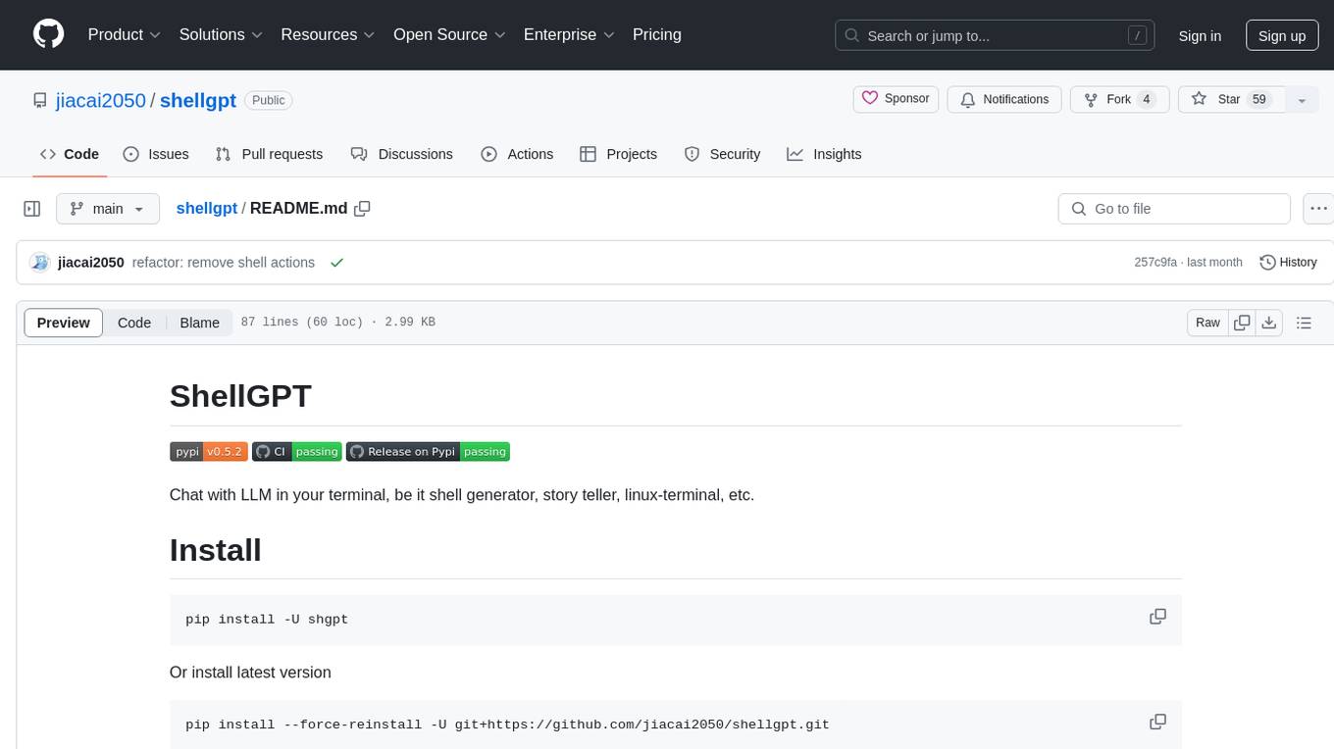Click the pypi v0.5.2 badge
This screenshot has width=1334, height=749.
pos(208,451)
